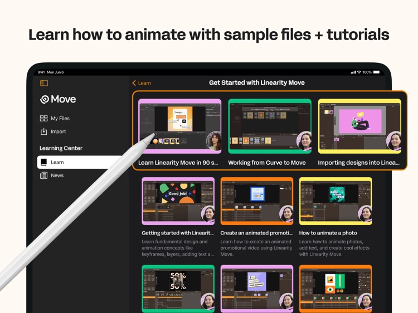Open the green 50% tutorial thumbnail
The image size is (418, 313).
pos(178,288)
